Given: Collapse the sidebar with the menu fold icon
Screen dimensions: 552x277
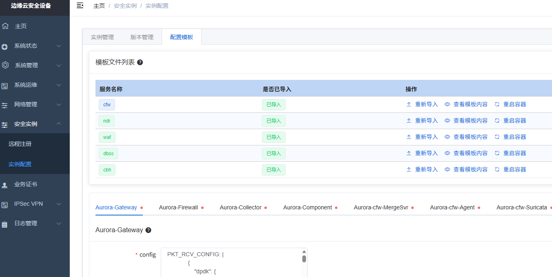Looking at the screenshot, I should (x=80, y=5).
